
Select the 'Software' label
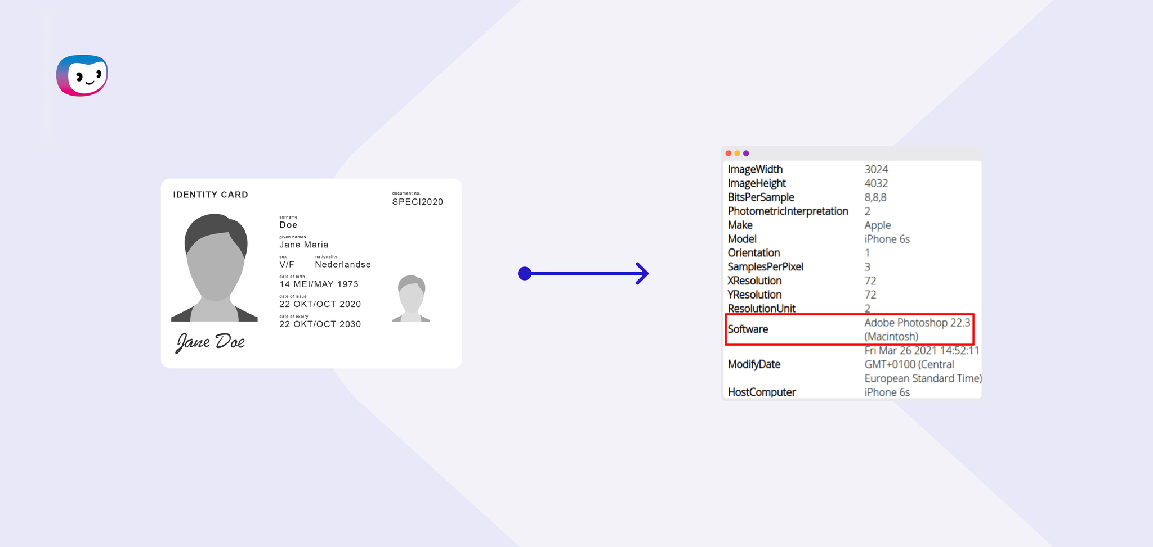point(748,329)
